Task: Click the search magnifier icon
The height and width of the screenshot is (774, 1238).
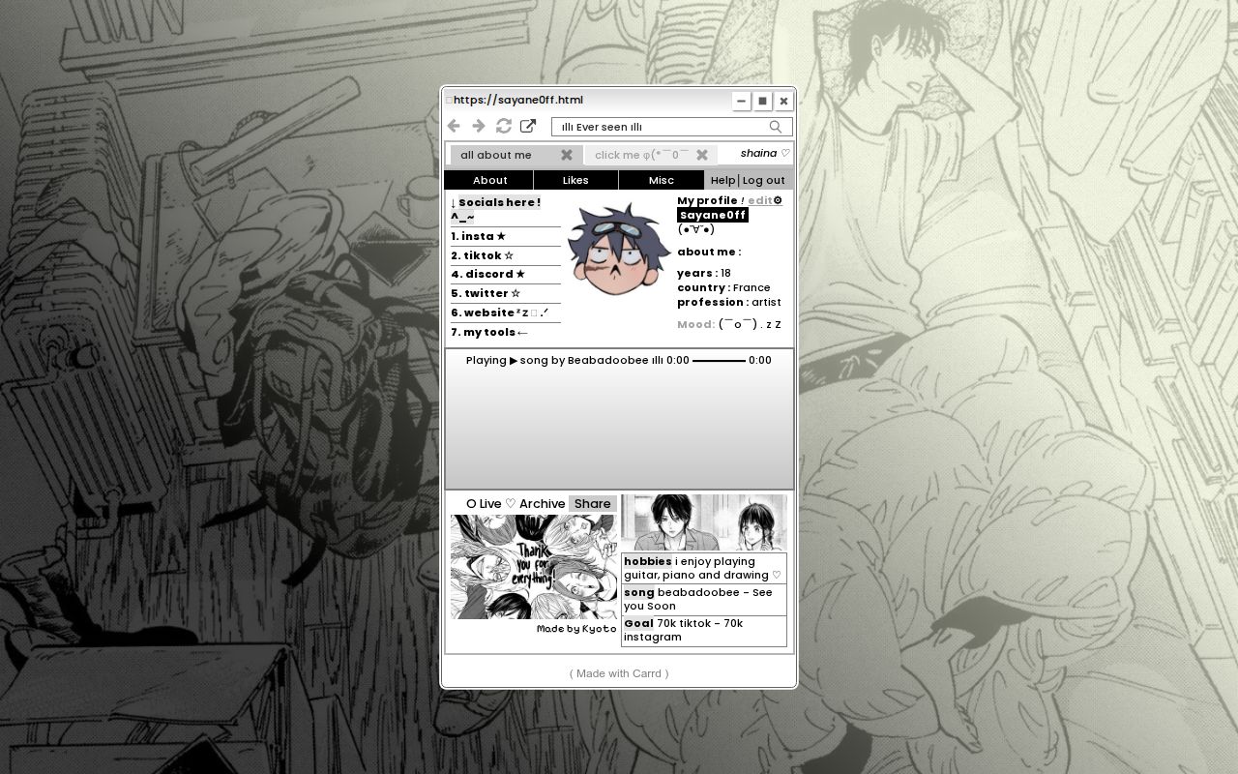Action: (x=775, y=127)
